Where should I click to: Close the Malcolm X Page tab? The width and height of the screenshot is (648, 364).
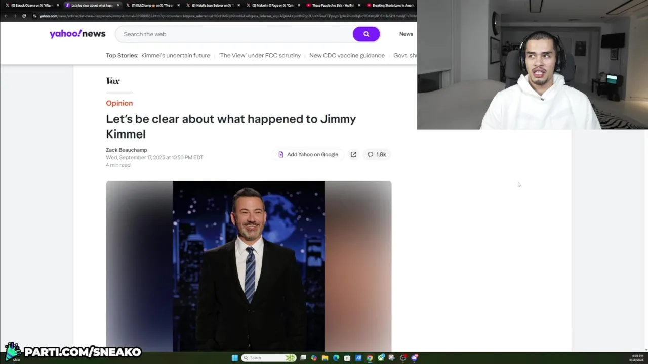[x=299, y=5]
